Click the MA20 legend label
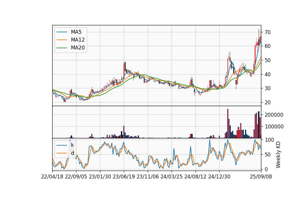Image resolution: width=290 pixels, height=208 pixels. coord(78,48)
